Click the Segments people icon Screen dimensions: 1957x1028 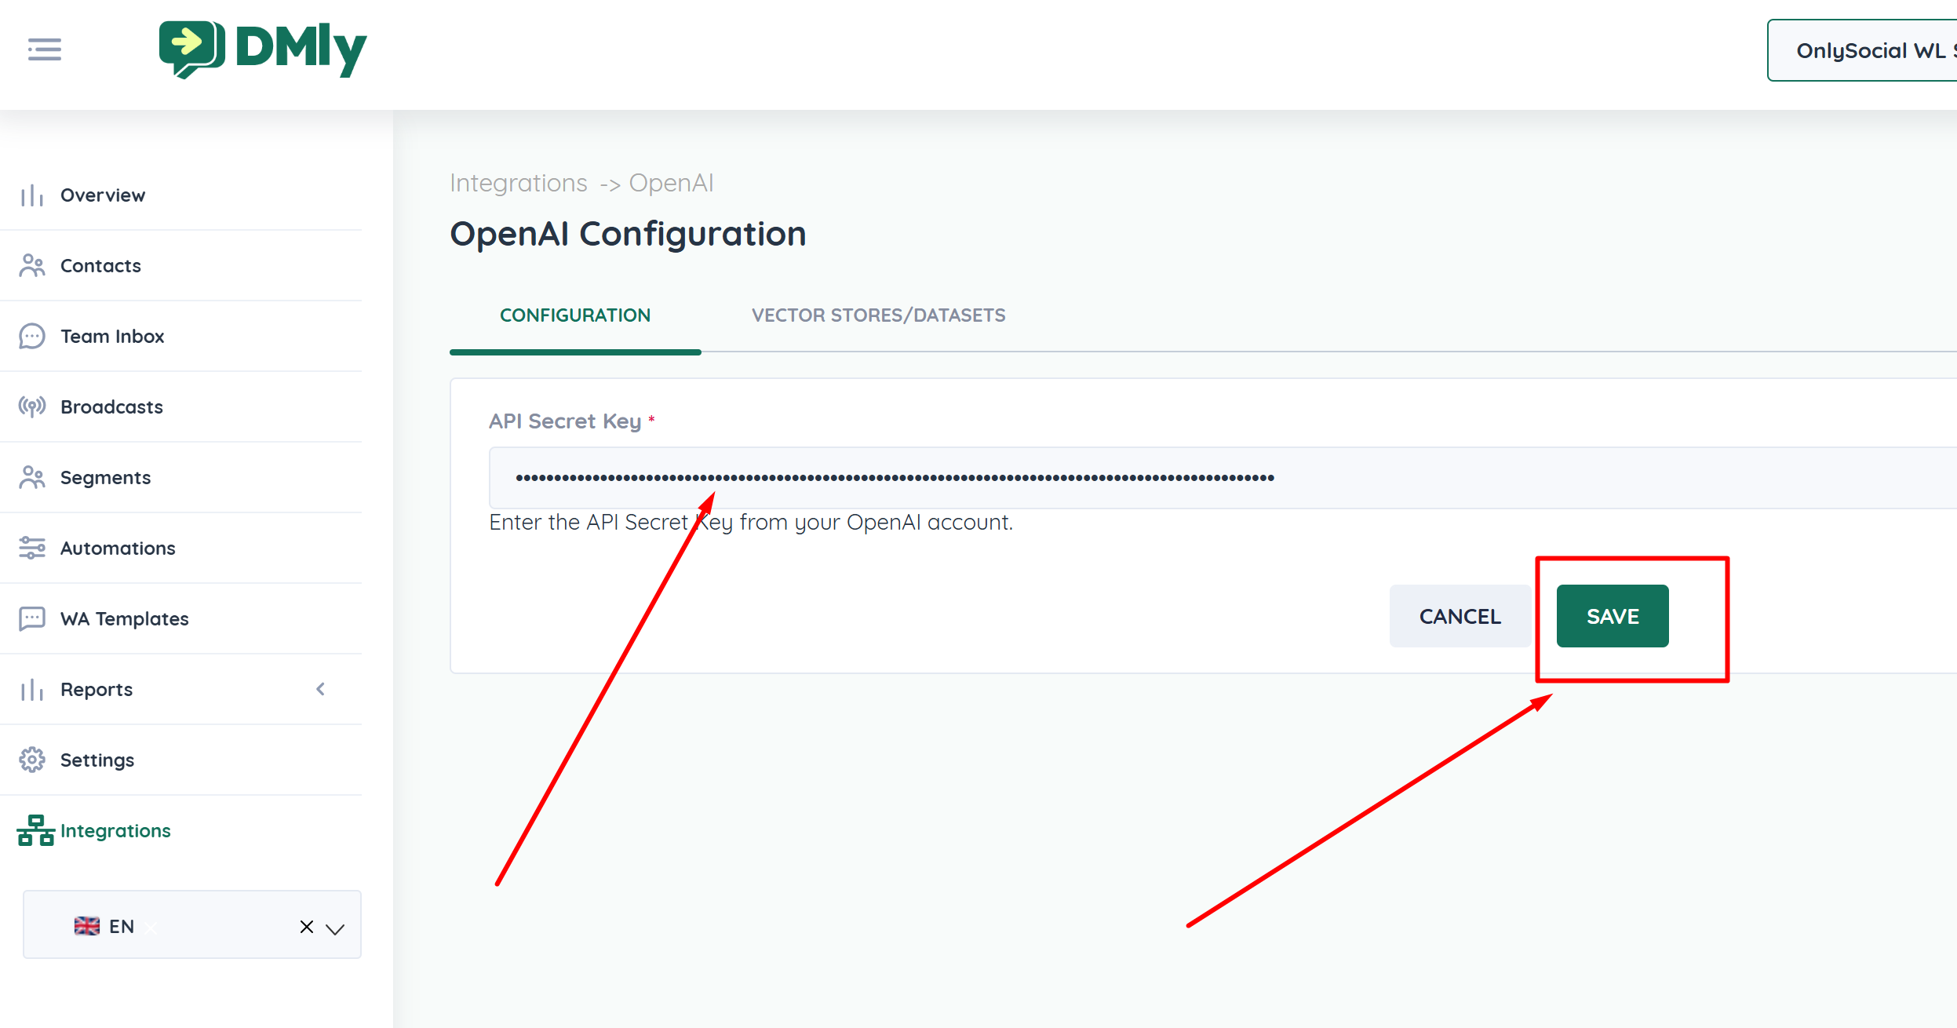point(32,477)
